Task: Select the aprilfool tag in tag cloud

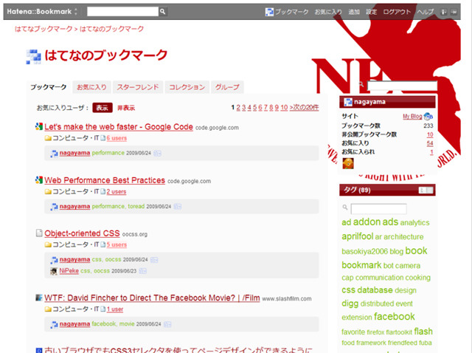Action: tap(357, 236)
